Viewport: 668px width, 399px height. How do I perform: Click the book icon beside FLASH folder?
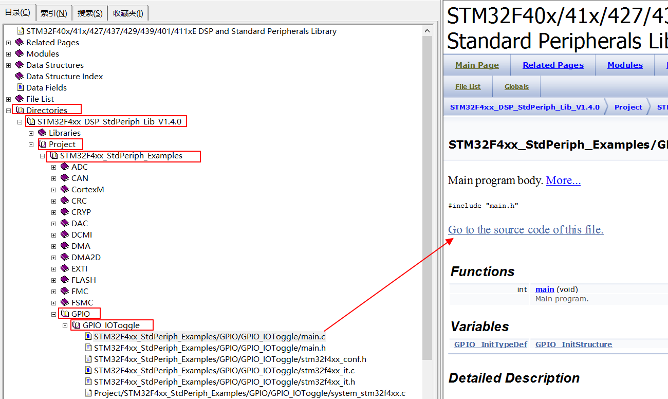pos(65,280)
